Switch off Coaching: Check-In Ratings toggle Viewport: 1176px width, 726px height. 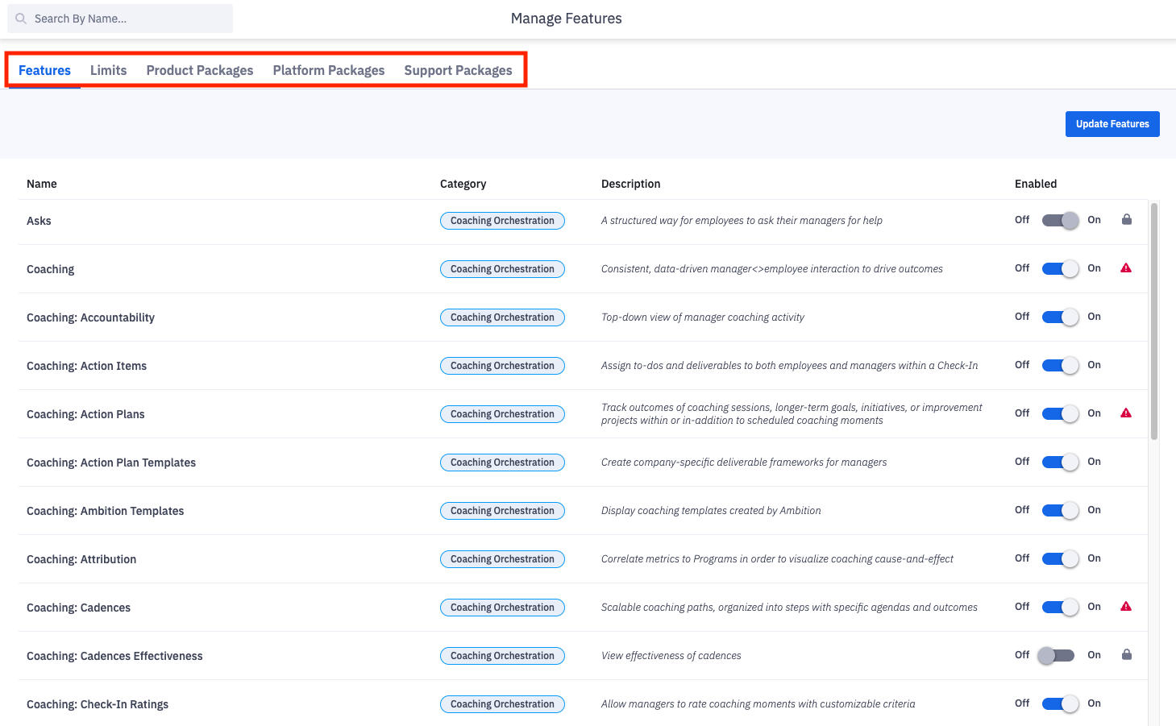(1059, 703)
